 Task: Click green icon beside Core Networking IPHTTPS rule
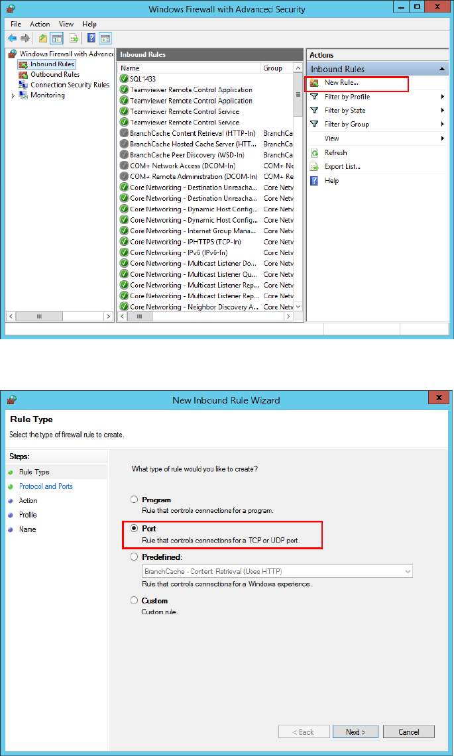point(124,242)
